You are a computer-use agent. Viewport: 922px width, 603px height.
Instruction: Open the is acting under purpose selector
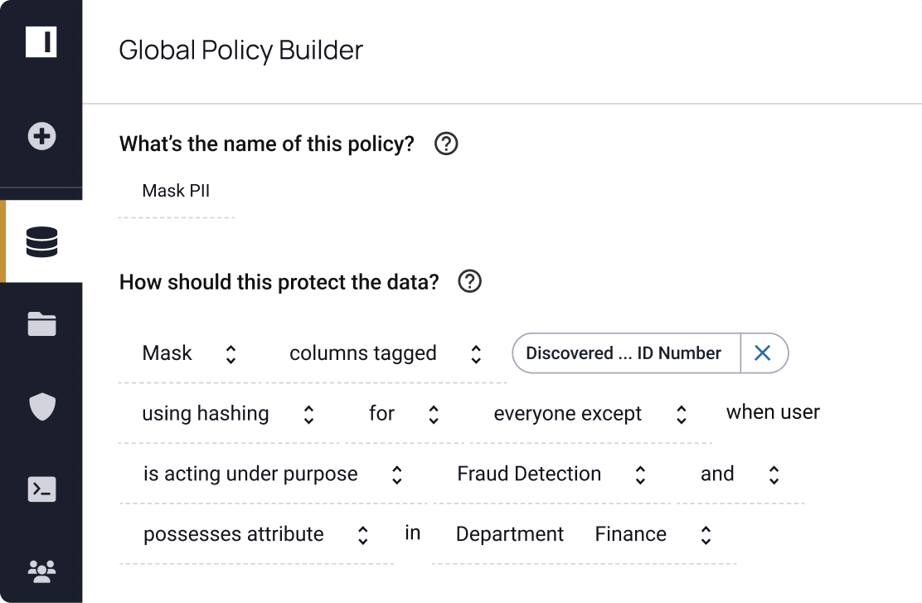point(397,474)
